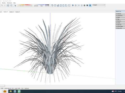Image resolution: width=125 pixels, height=93 pixels.
Task: Select Monochrome face style
Action: [x=90, y=5]
